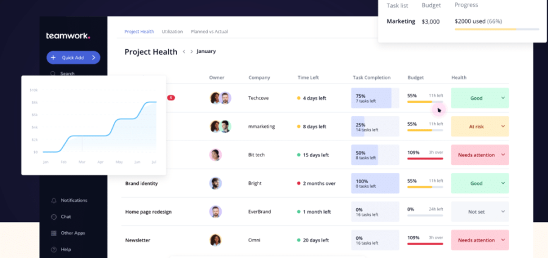This screenshot has height=258, width=548.
Task: Expand the Quick Add arrow chevron
Action: pyautogui.click(x=94, y=58)
